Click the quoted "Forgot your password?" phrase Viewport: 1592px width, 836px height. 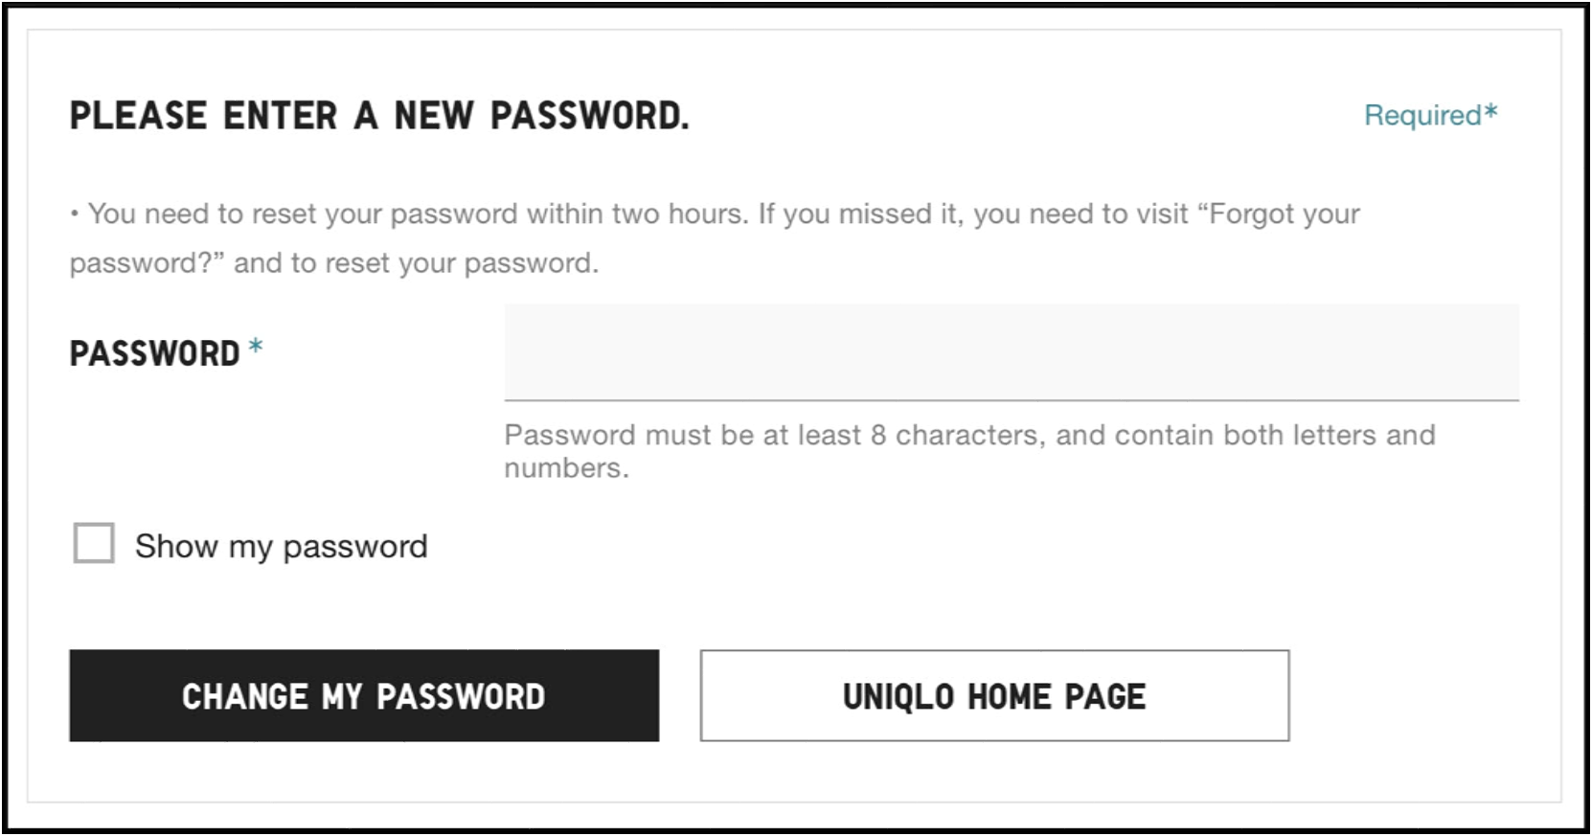pos(1282,214)
